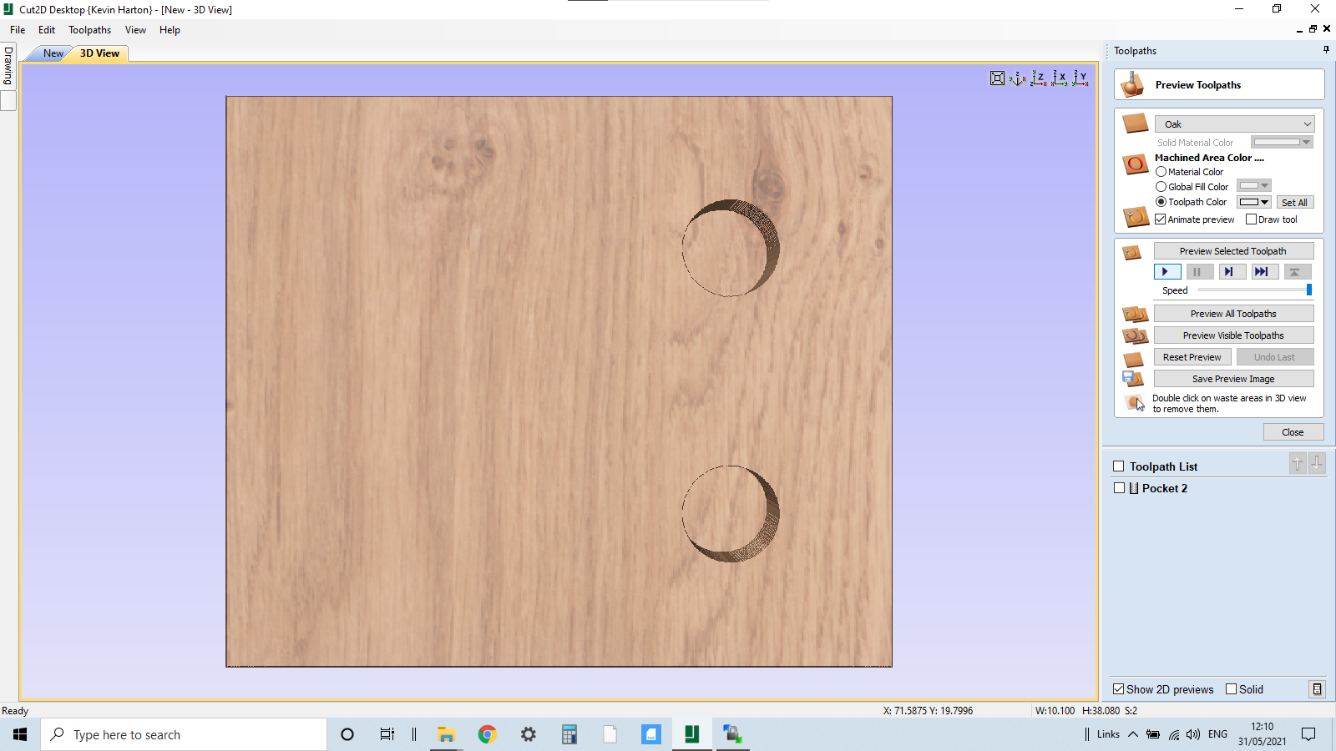Open the Toolpath Color dropdown
This screenshot has height=751, width=1336.
[x=1264, y=201]
